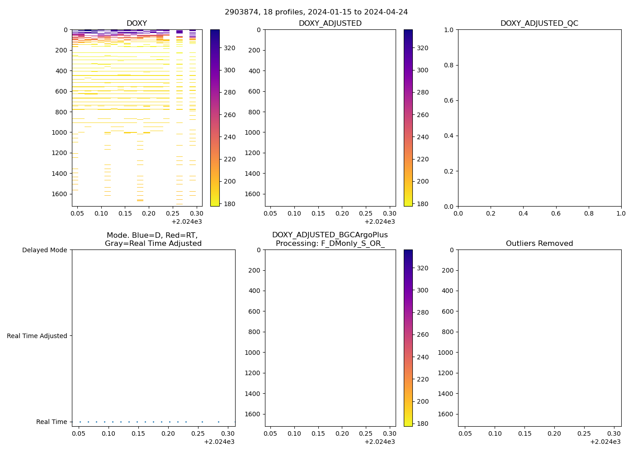633x452 pixels.
Task: Select the DOXY_ADJUSTED_BGCArgoPlus processing title
Action: click(x=330, y=239)
